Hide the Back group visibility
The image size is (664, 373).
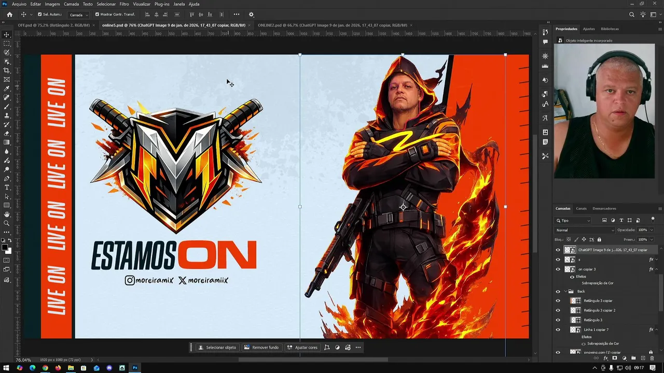(558, 291)
